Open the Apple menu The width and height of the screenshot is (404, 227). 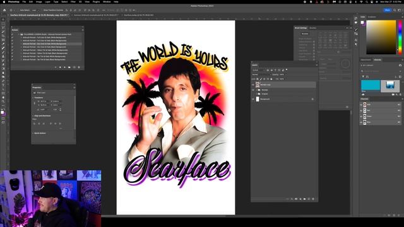(4, 2)
